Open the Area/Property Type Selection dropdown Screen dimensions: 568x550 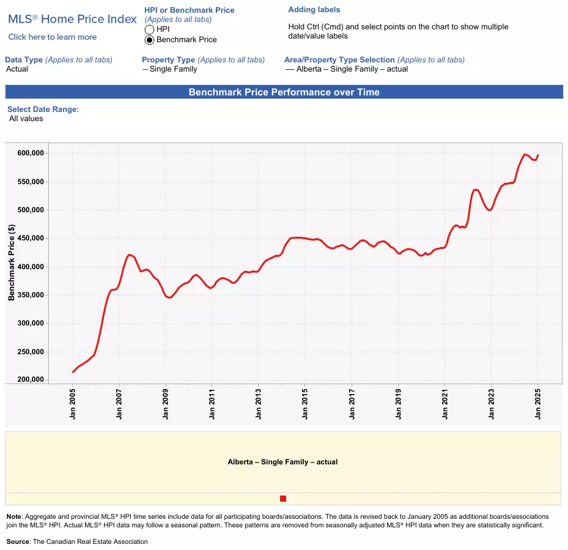coord(347,69)
